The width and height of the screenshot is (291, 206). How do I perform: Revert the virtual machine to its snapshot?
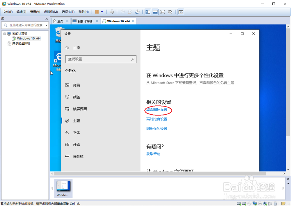coord(130,12)
